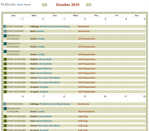This screenshot has height=131, width=149.
Task: Open Plant Outdoors task for Onion: Candy
Action: tap(86, 112)
